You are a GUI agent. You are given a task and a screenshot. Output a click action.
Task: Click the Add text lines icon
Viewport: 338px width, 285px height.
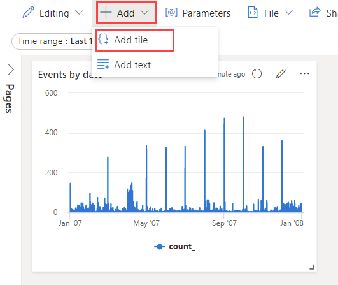click(103, 64)
